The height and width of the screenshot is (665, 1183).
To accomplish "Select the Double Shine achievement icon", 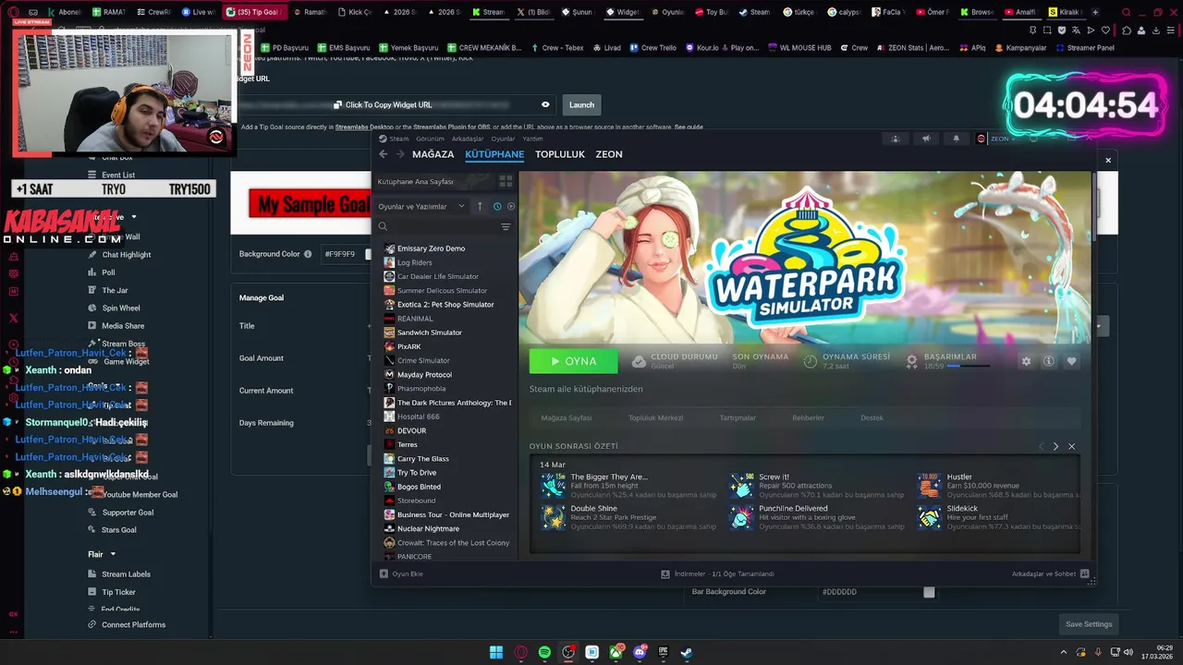I will pos(554,517).
